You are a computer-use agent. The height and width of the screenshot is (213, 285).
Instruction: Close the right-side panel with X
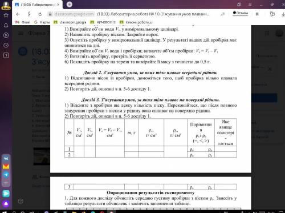tap(270, 69)
